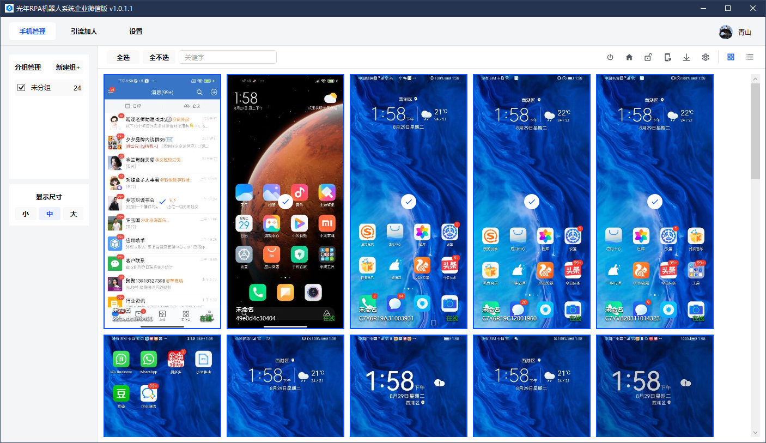
Task: Deselect the checkmark on device 49e0d4c30404
Action: coord(285,202)
